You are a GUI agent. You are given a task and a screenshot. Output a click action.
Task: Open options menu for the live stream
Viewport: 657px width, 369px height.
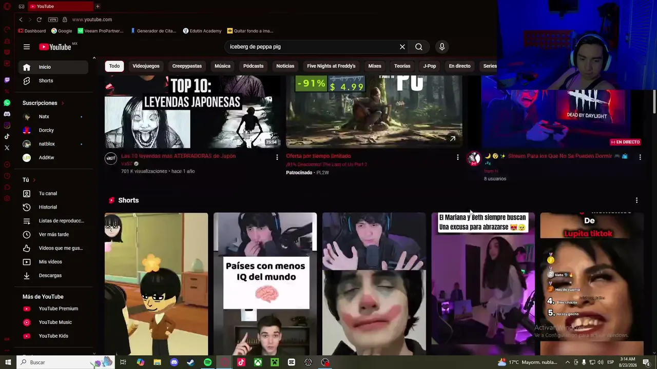pyautogui.click(x=640, y=157)
